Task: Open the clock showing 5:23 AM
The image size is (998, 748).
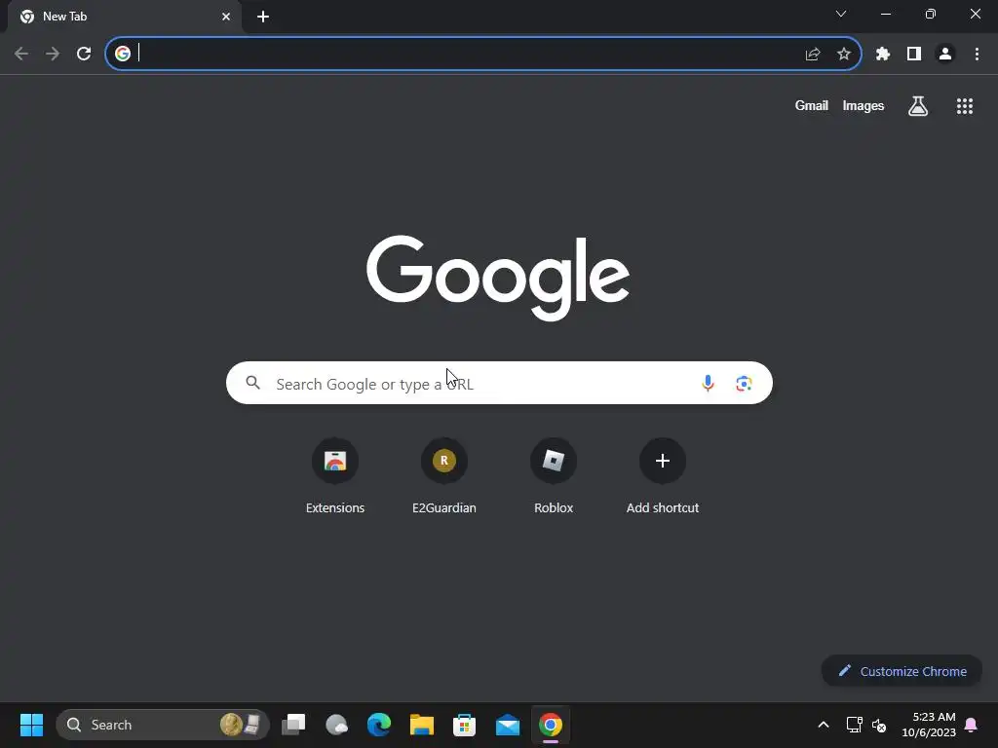Action: point(929,725)
